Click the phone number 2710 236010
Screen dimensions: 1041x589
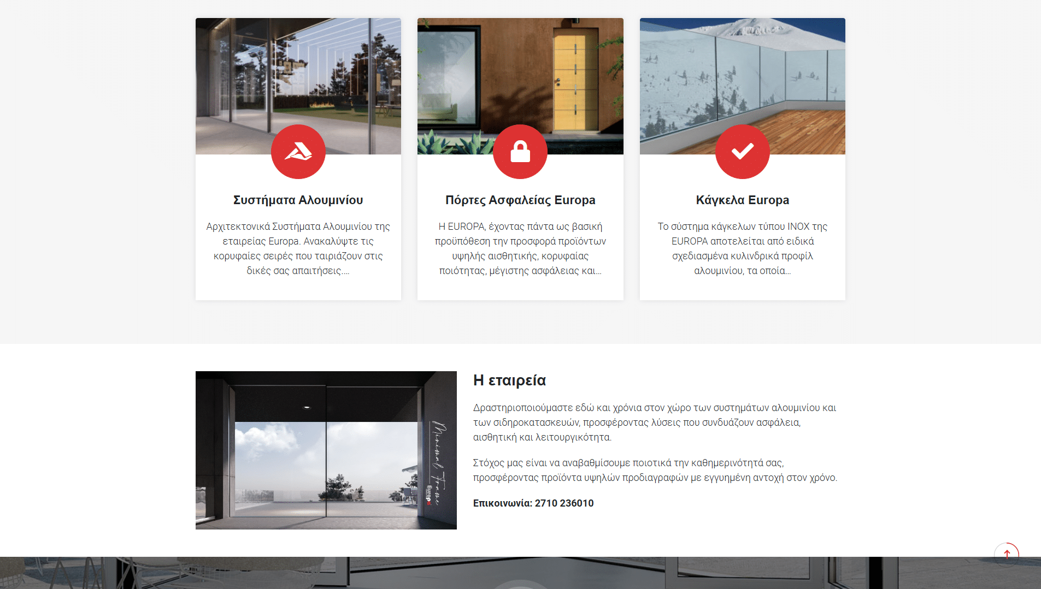pos(564,503)
